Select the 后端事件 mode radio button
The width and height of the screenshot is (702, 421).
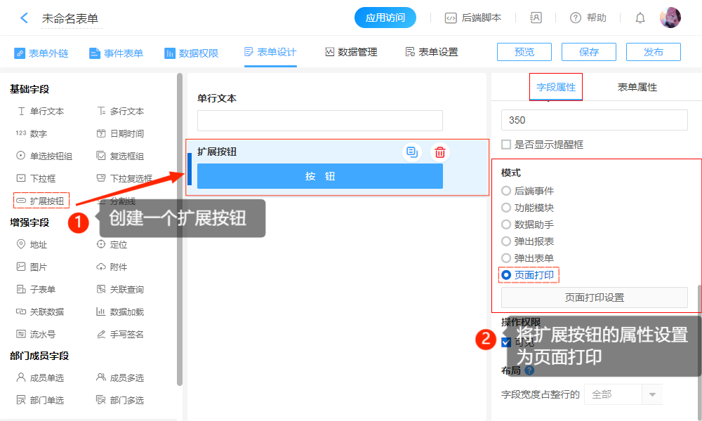(x=506, y=191)
